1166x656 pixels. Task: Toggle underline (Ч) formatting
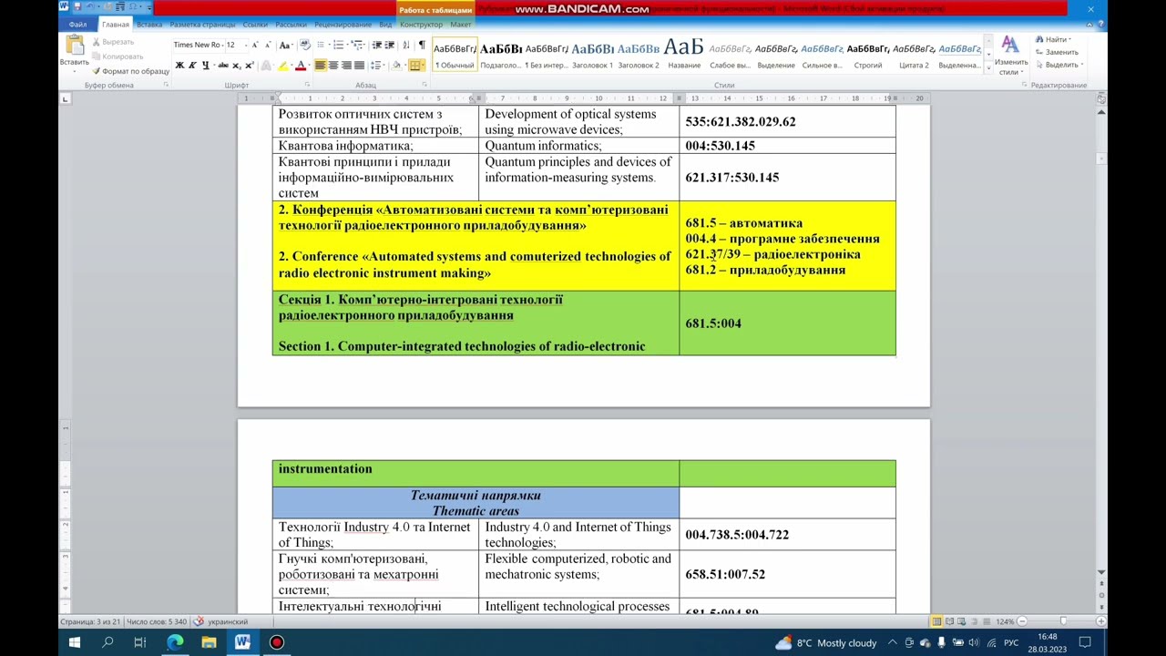[205, 66]
